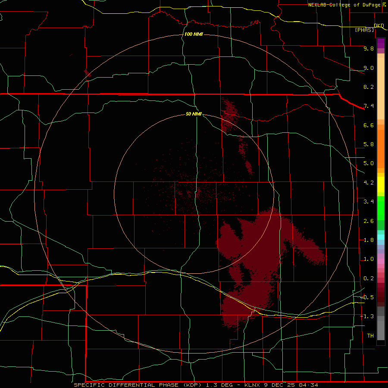The height and width of the screenshot is (388, 388).
Task: Click the small logo icon after DuPage
Action: 384,5
